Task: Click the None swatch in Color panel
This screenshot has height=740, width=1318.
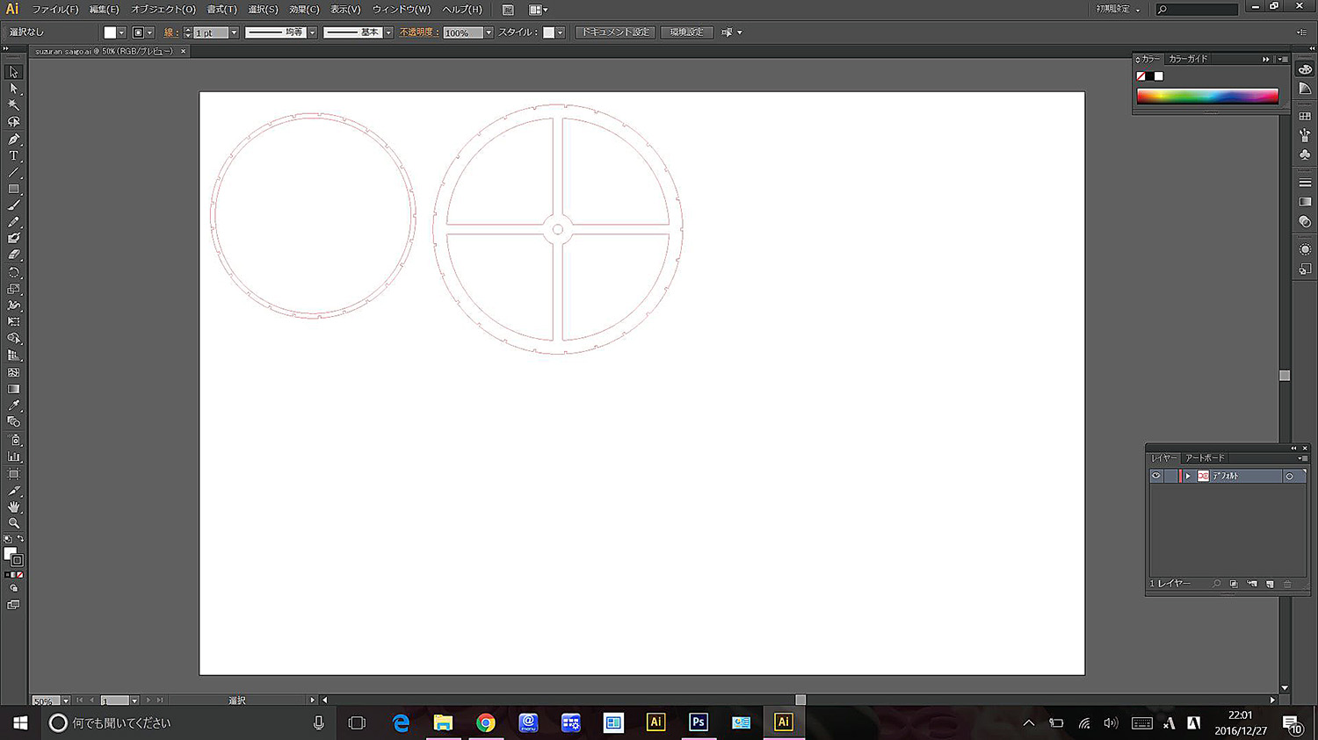Action: pos(1141,76)
